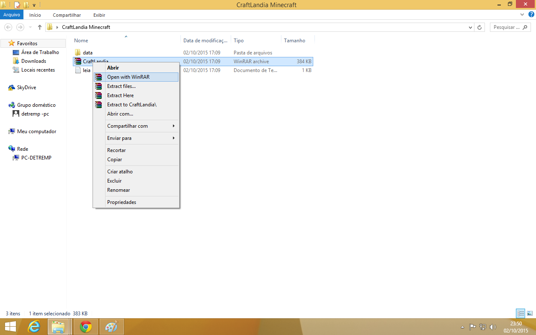
Task: Show hidden tray icons arrow
Action: (x=462, y=327)
